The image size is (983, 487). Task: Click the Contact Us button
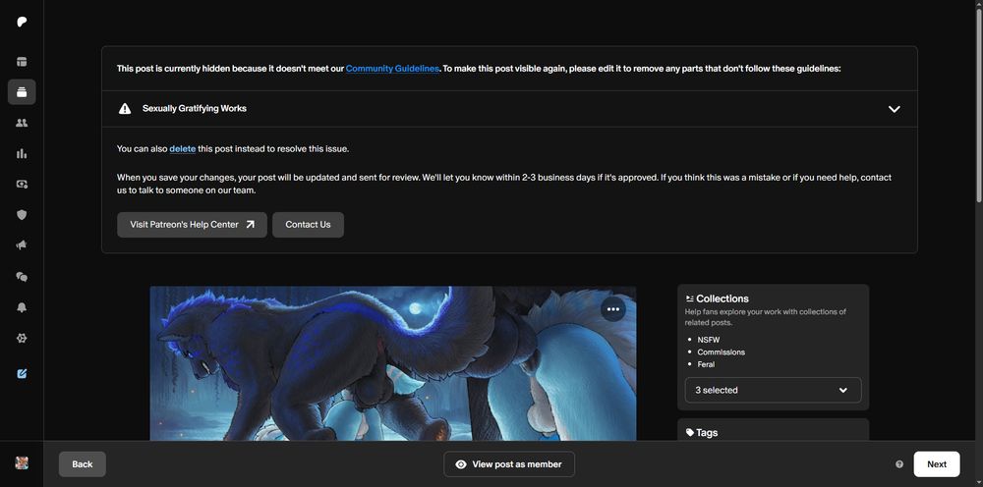[308, 225]
